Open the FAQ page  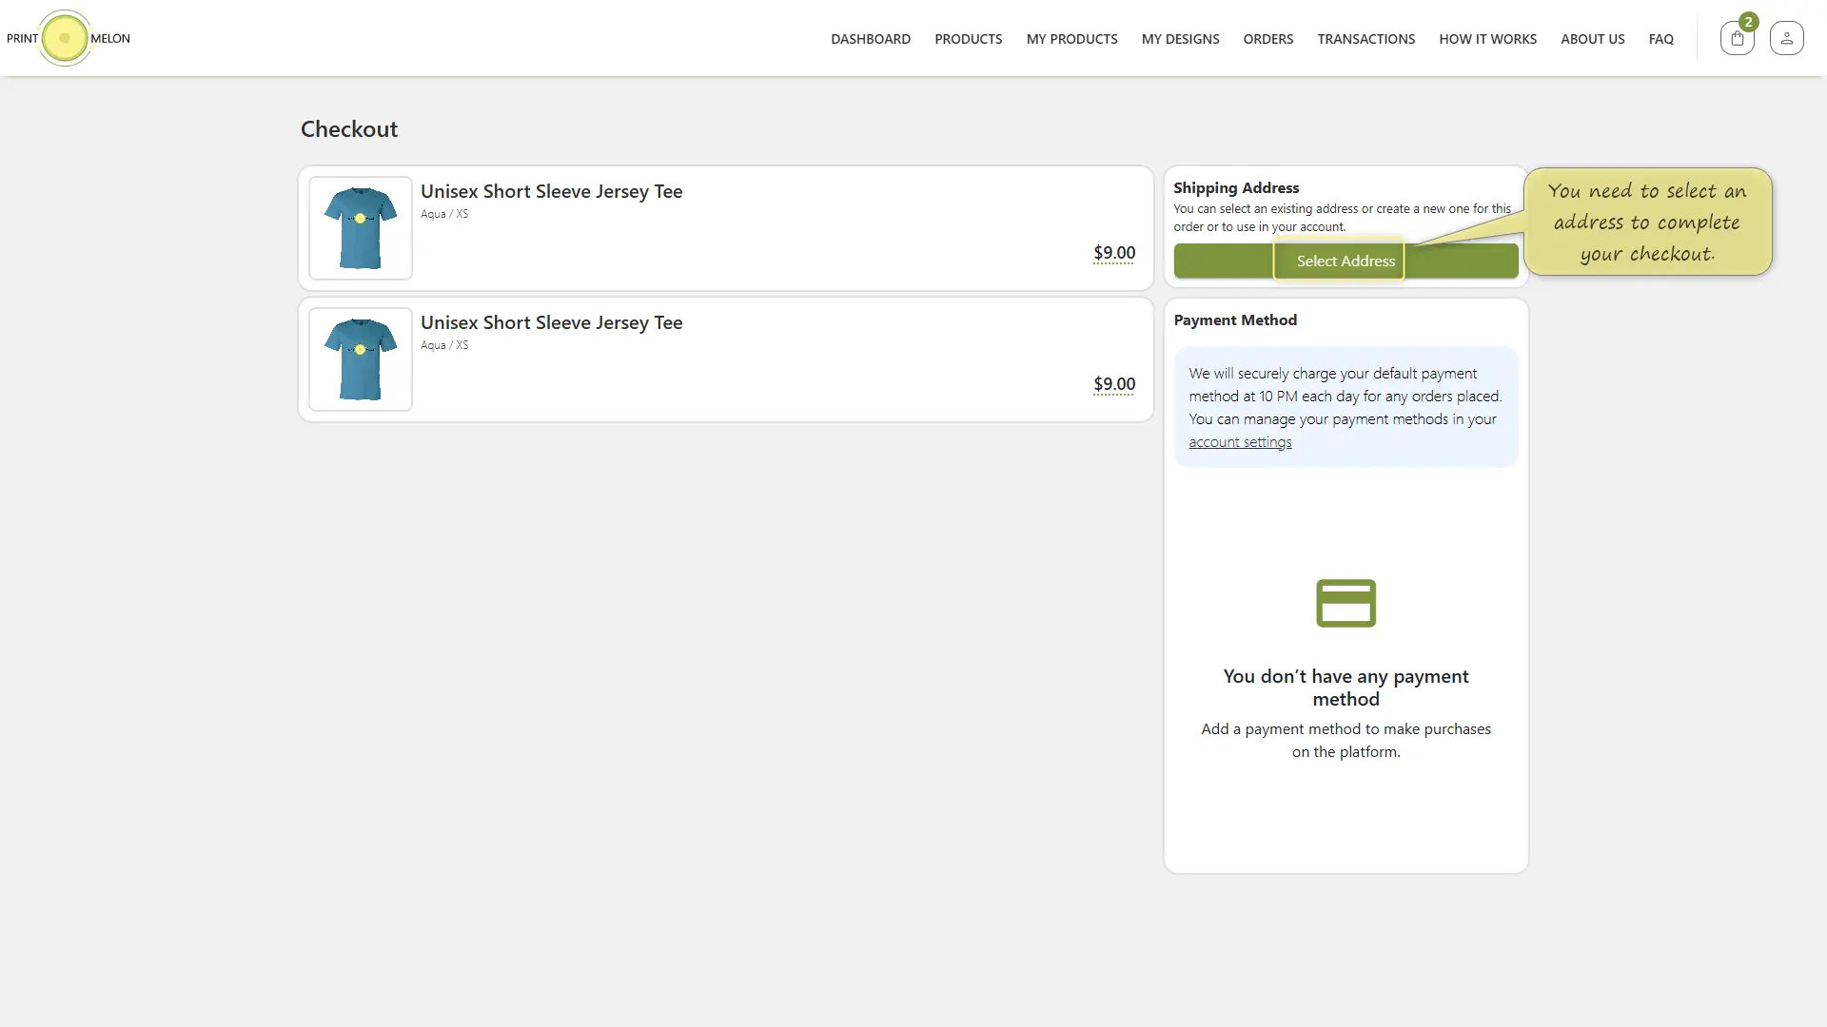coord(1660,39)
